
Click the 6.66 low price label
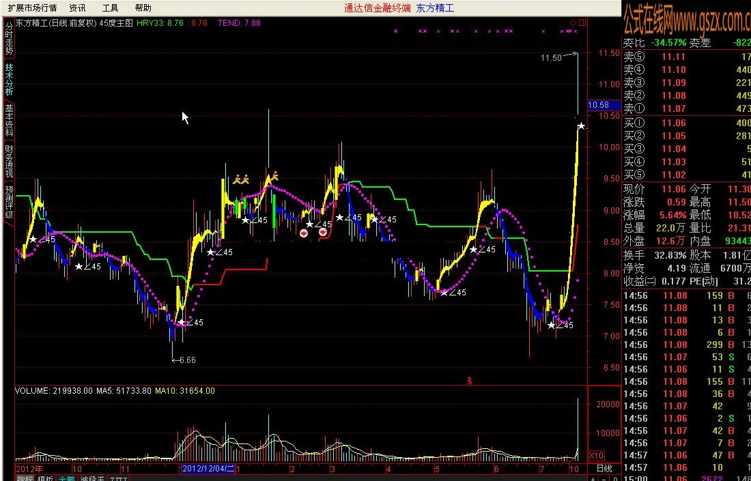(187, 360)
